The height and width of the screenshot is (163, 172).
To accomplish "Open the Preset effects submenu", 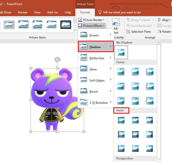I will coord(96,35).
